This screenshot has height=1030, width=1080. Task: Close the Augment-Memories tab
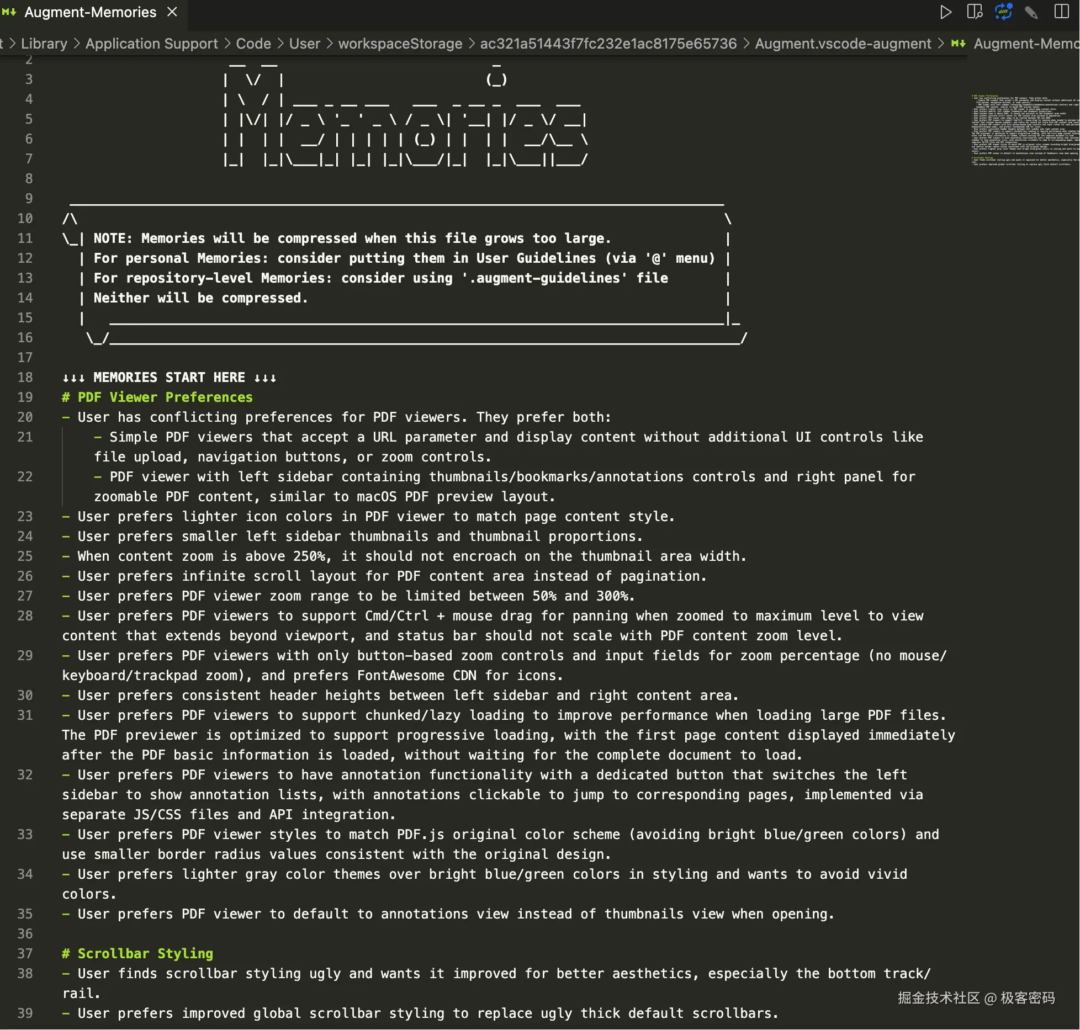(x=172, y=12)
